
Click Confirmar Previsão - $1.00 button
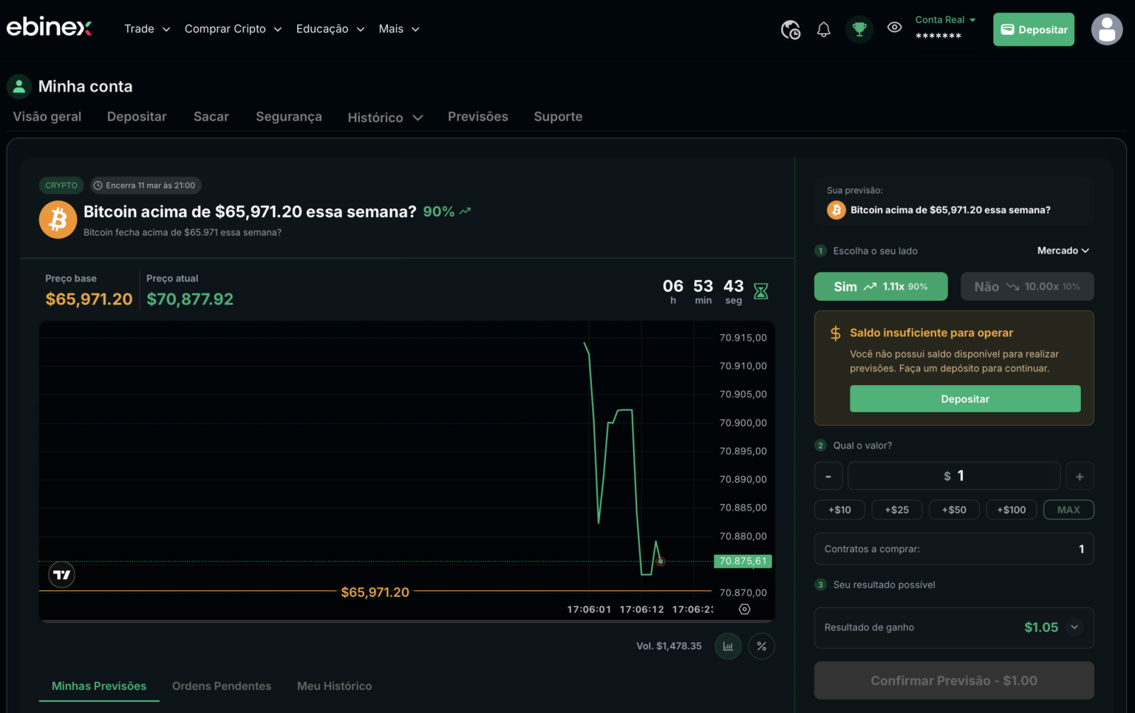coord(954,680)
